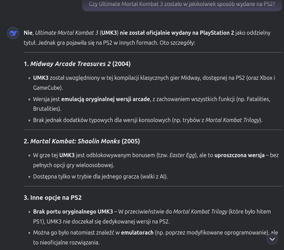Click the DeepSeek whale avatar icon

point(13,33)
